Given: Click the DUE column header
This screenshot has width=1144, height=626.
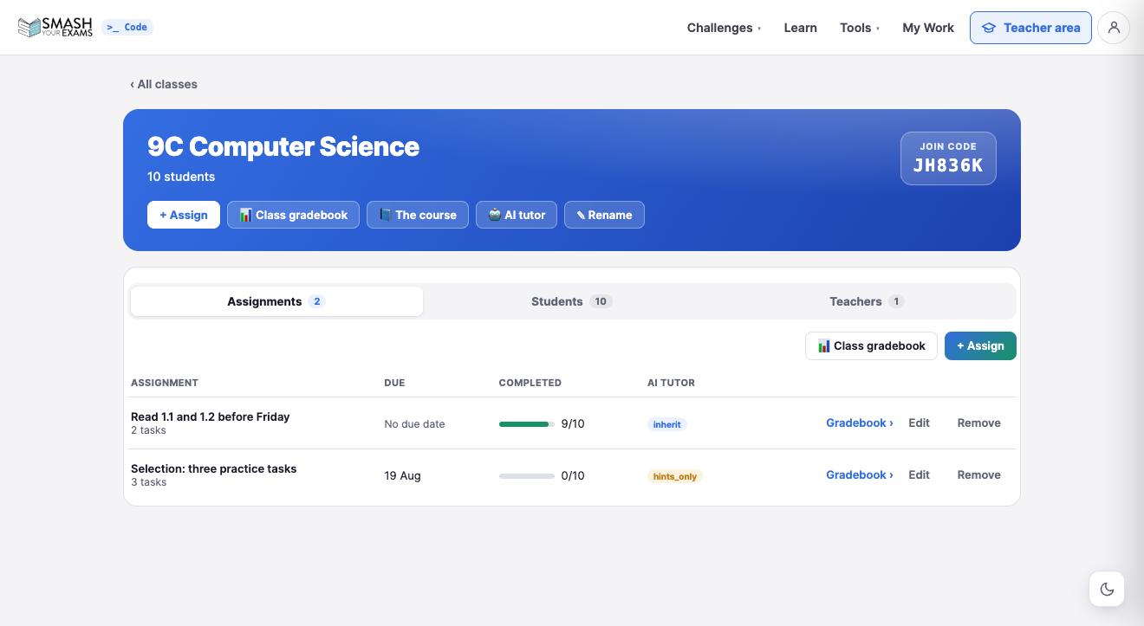Looking at the screenshot, I should (394, 383).
